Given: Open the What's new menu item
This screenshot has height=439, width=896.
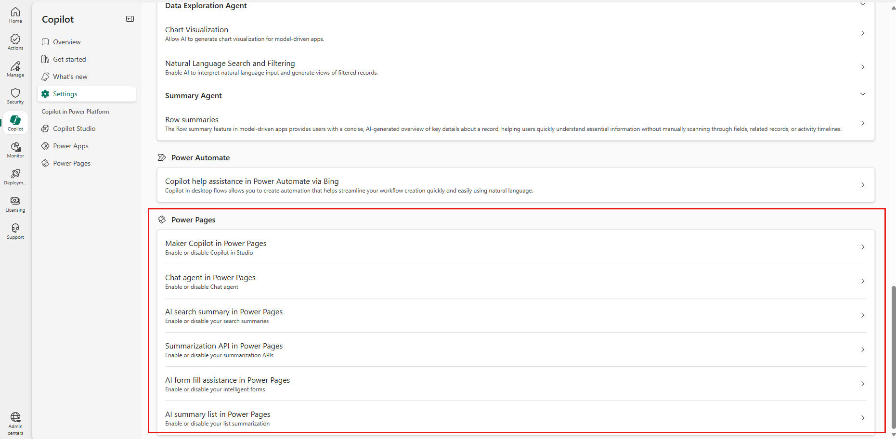Looking at the screenshot, I should point(87,77).
